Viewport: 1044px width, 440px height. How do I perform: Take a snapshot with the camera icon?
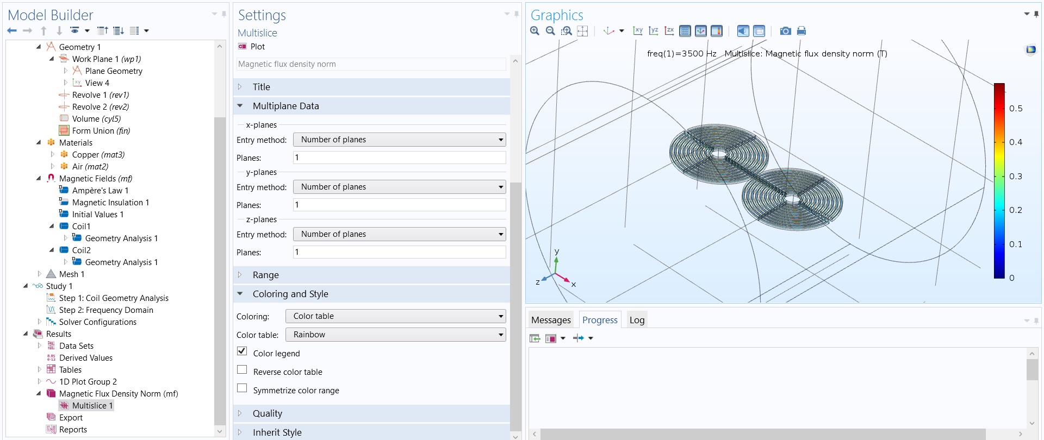click(x=785, y=31)
